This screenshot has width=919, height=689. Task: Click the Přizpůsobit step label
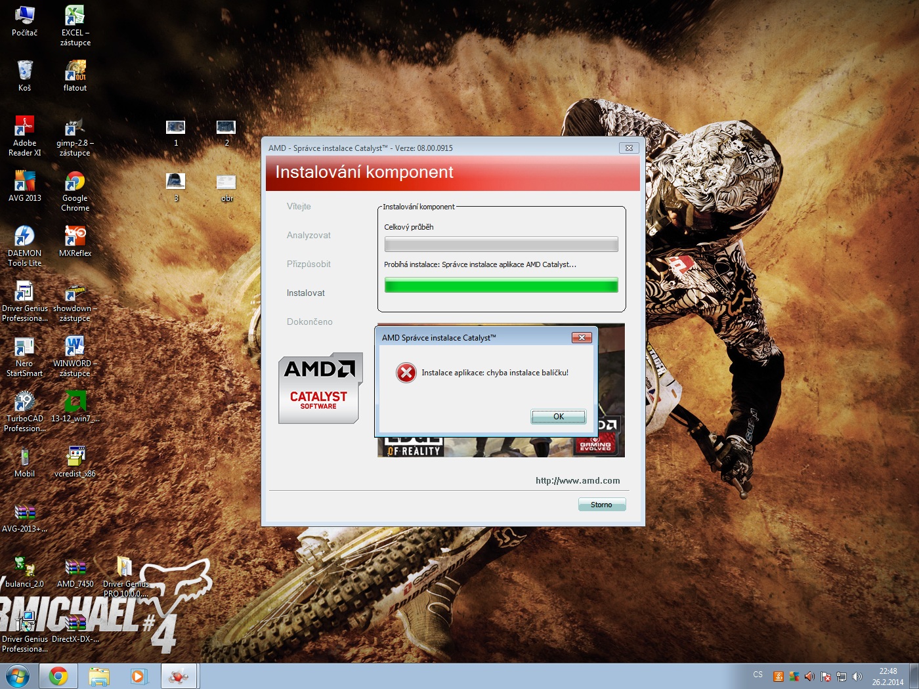click(x=309, y=264)
